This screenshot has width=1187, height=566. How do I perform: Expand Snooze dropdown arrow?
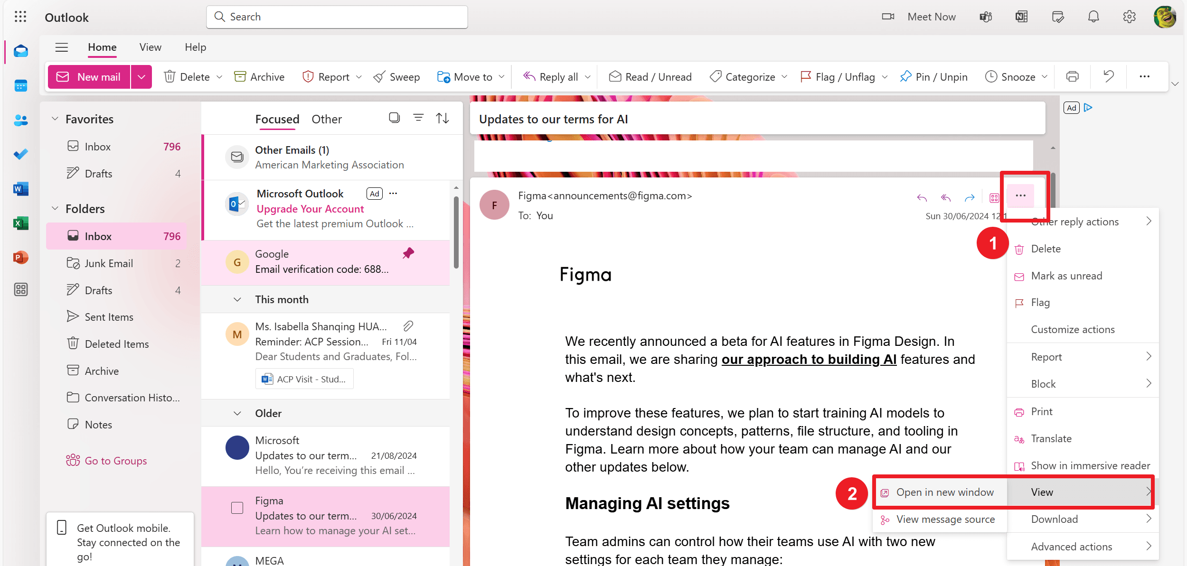(1045, 77)
